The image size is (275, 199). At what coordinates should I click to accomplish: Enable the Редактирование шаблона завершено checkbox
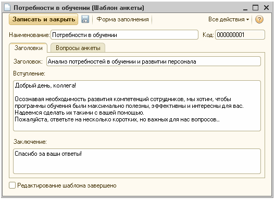pyautogui.click(x=12, y=185)
